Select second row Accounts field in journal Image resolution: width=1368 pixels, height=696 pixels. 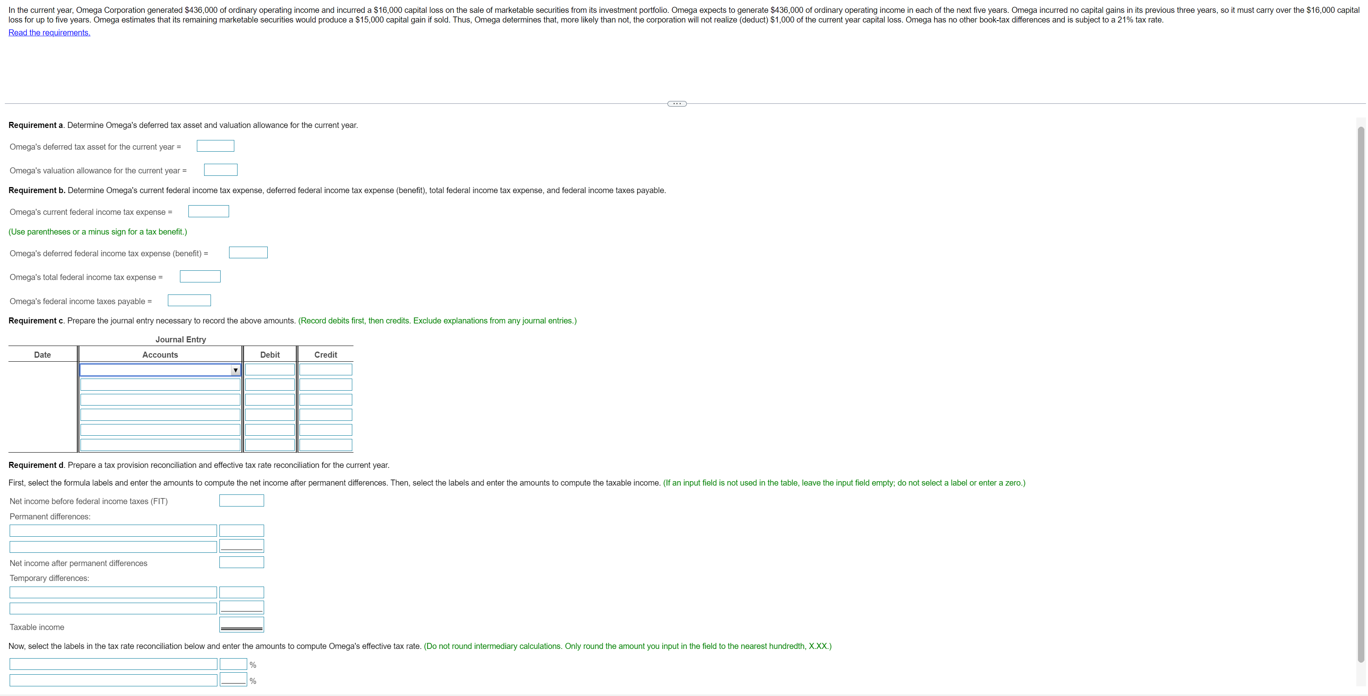click(x=160, y=385)
